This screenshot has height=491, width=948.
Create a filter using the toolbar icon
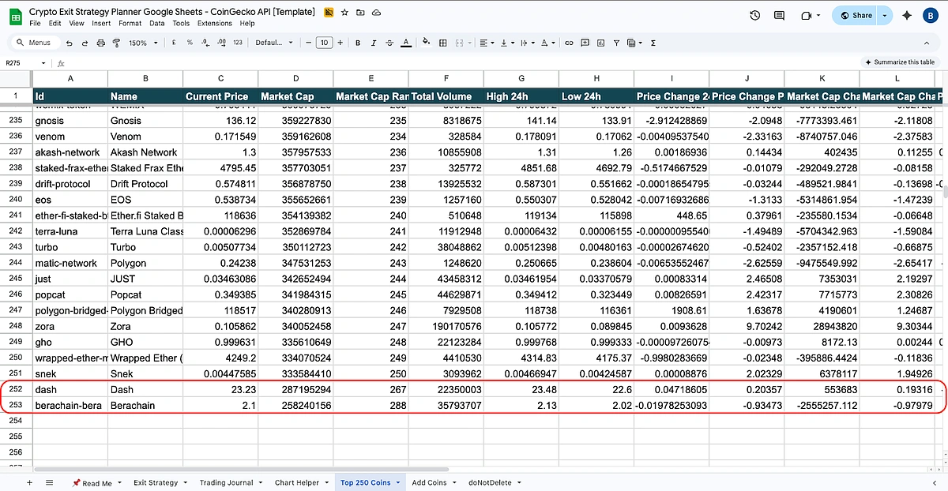pyautogui.click(x=616, y=43)
